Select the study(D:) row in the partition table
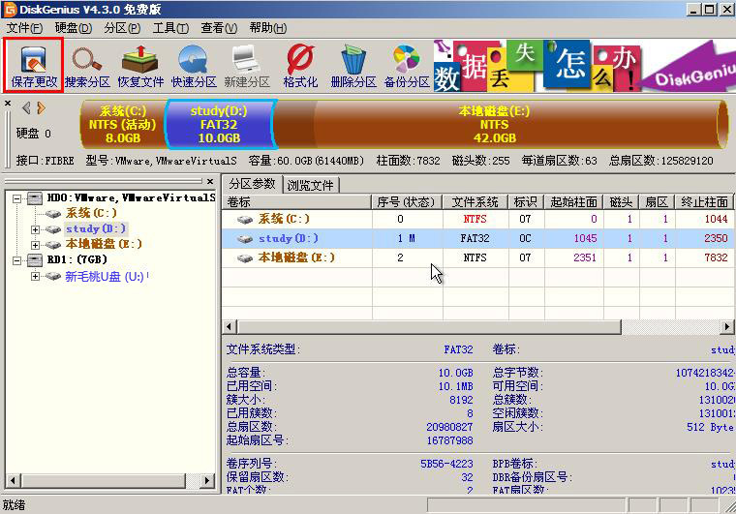The width and height of the screenshot is (736, 514). pyautogui.click(x=477, y=238)
